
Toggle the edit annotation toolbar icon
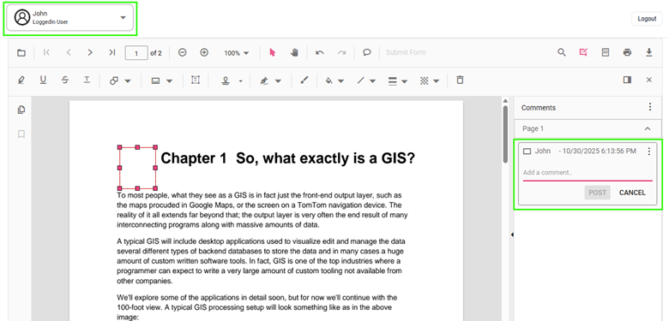583,52
